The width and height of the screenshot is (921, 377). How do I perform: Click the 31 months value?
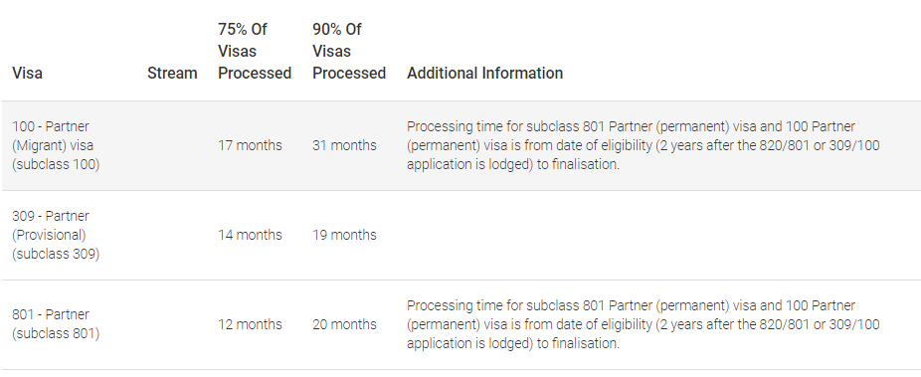tap(344, 145)
